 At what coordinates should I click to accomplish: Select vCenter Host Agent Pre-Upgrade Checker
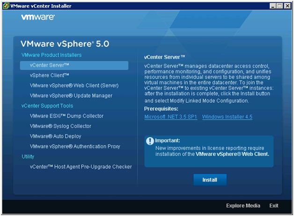[81, 167]
